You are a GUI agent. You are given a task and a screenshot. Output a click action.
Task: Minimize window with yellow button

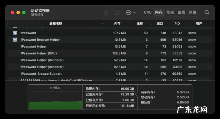pyautogui.click(x=18, y=13)
